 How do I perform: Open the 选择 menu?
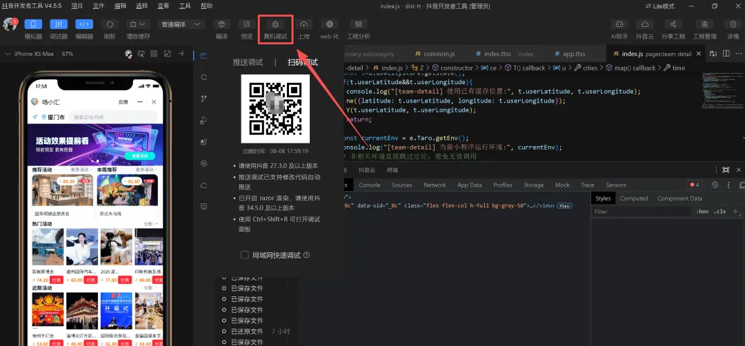(141, 6)
